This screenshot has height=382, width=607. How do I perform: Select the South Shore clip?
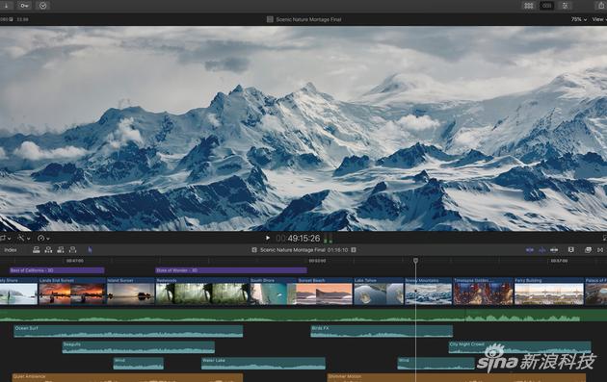273,292
